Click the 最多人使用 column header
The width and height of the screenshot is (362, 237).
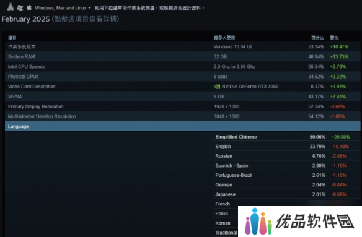[x=224, y=38]
